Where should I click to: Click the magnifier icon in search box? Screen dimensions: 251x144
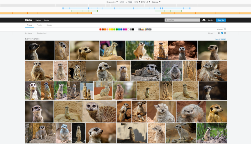(166, 20)
